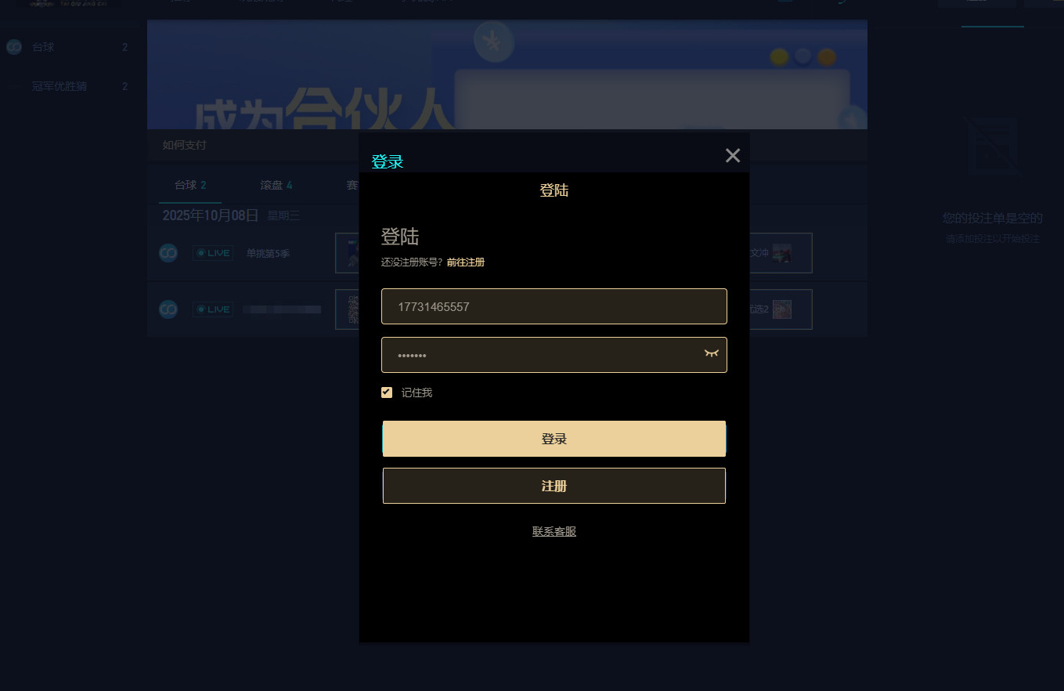Open the 联系客服 link

pos(554,531)
